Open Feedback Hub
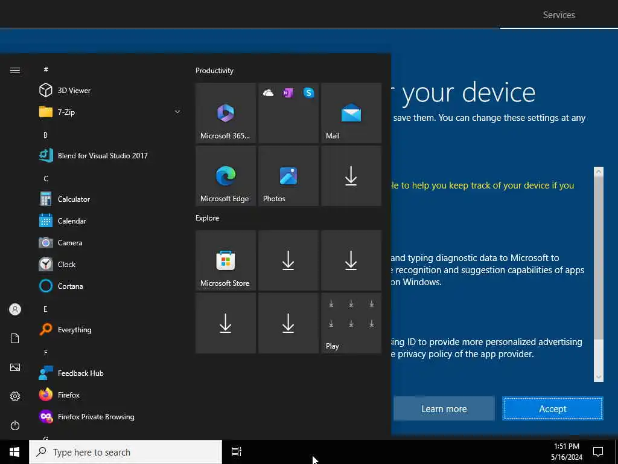This screenshot has width=618, height=464. (110, 372)
